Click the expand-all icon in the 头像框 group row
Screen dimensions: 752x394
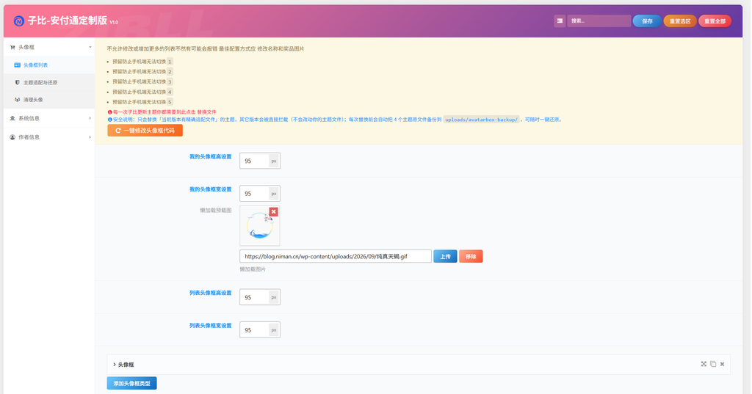pos(704,364)
